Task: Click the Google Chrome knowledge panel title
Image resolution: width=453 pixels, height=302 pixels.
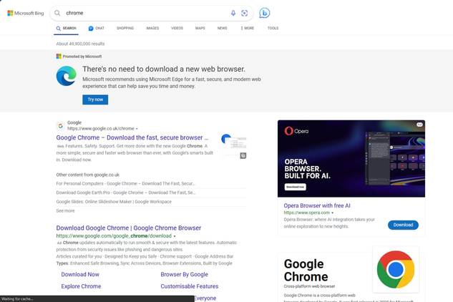Action: point(306,271)
